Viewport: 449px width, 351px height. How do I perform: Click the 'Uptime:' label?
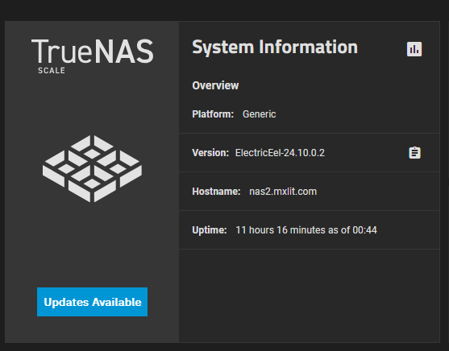pyautogui.click(x=210, y=230)
